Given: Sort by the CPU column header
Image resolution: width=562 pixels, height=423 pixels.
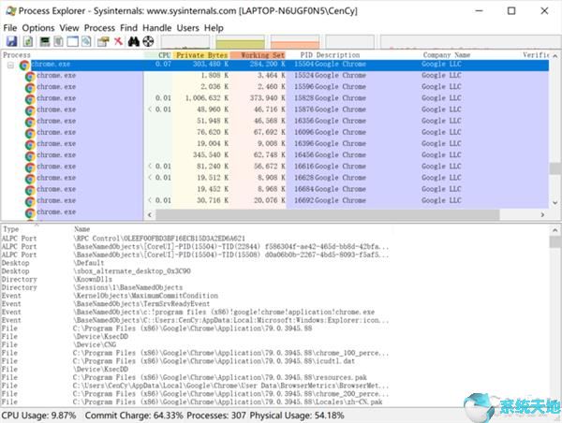Looking at the screenshot, I should (158, 55).
